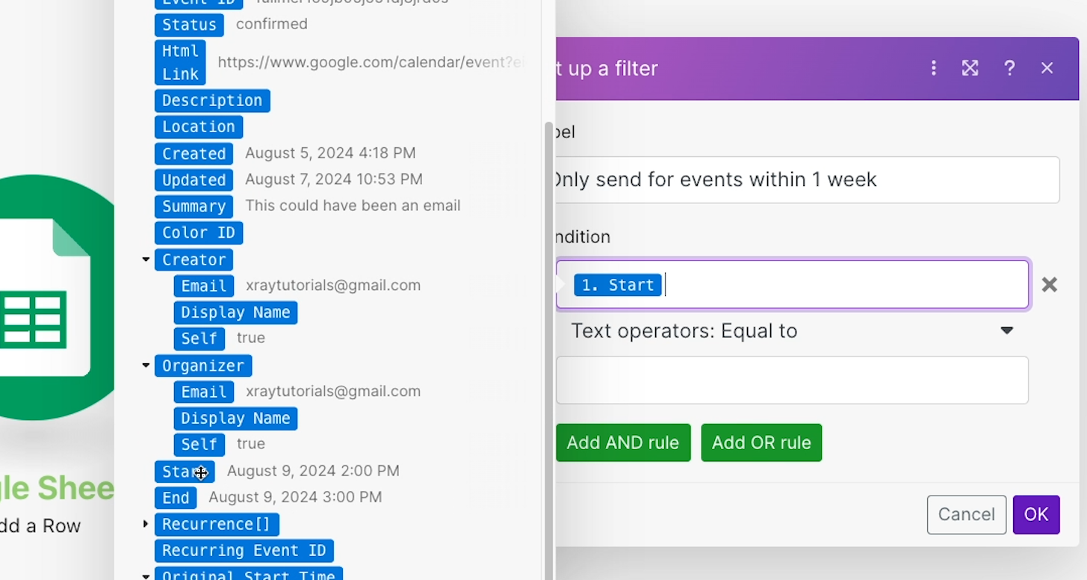Click the variable panel vertical scrollbar
This screenshot has height=580, width=1087.
(549, 351)
